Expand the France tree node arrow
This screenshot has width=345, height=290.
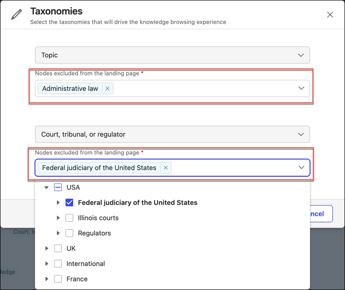pos(46,279)
